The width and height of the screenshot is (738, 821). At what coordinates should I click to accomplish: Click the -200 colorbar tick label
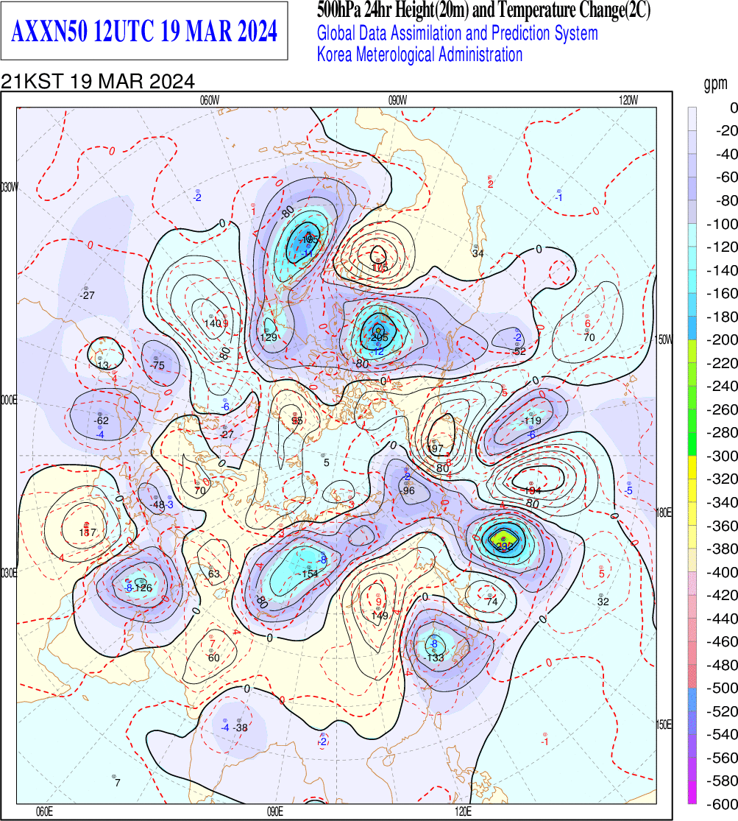(722, 339)
